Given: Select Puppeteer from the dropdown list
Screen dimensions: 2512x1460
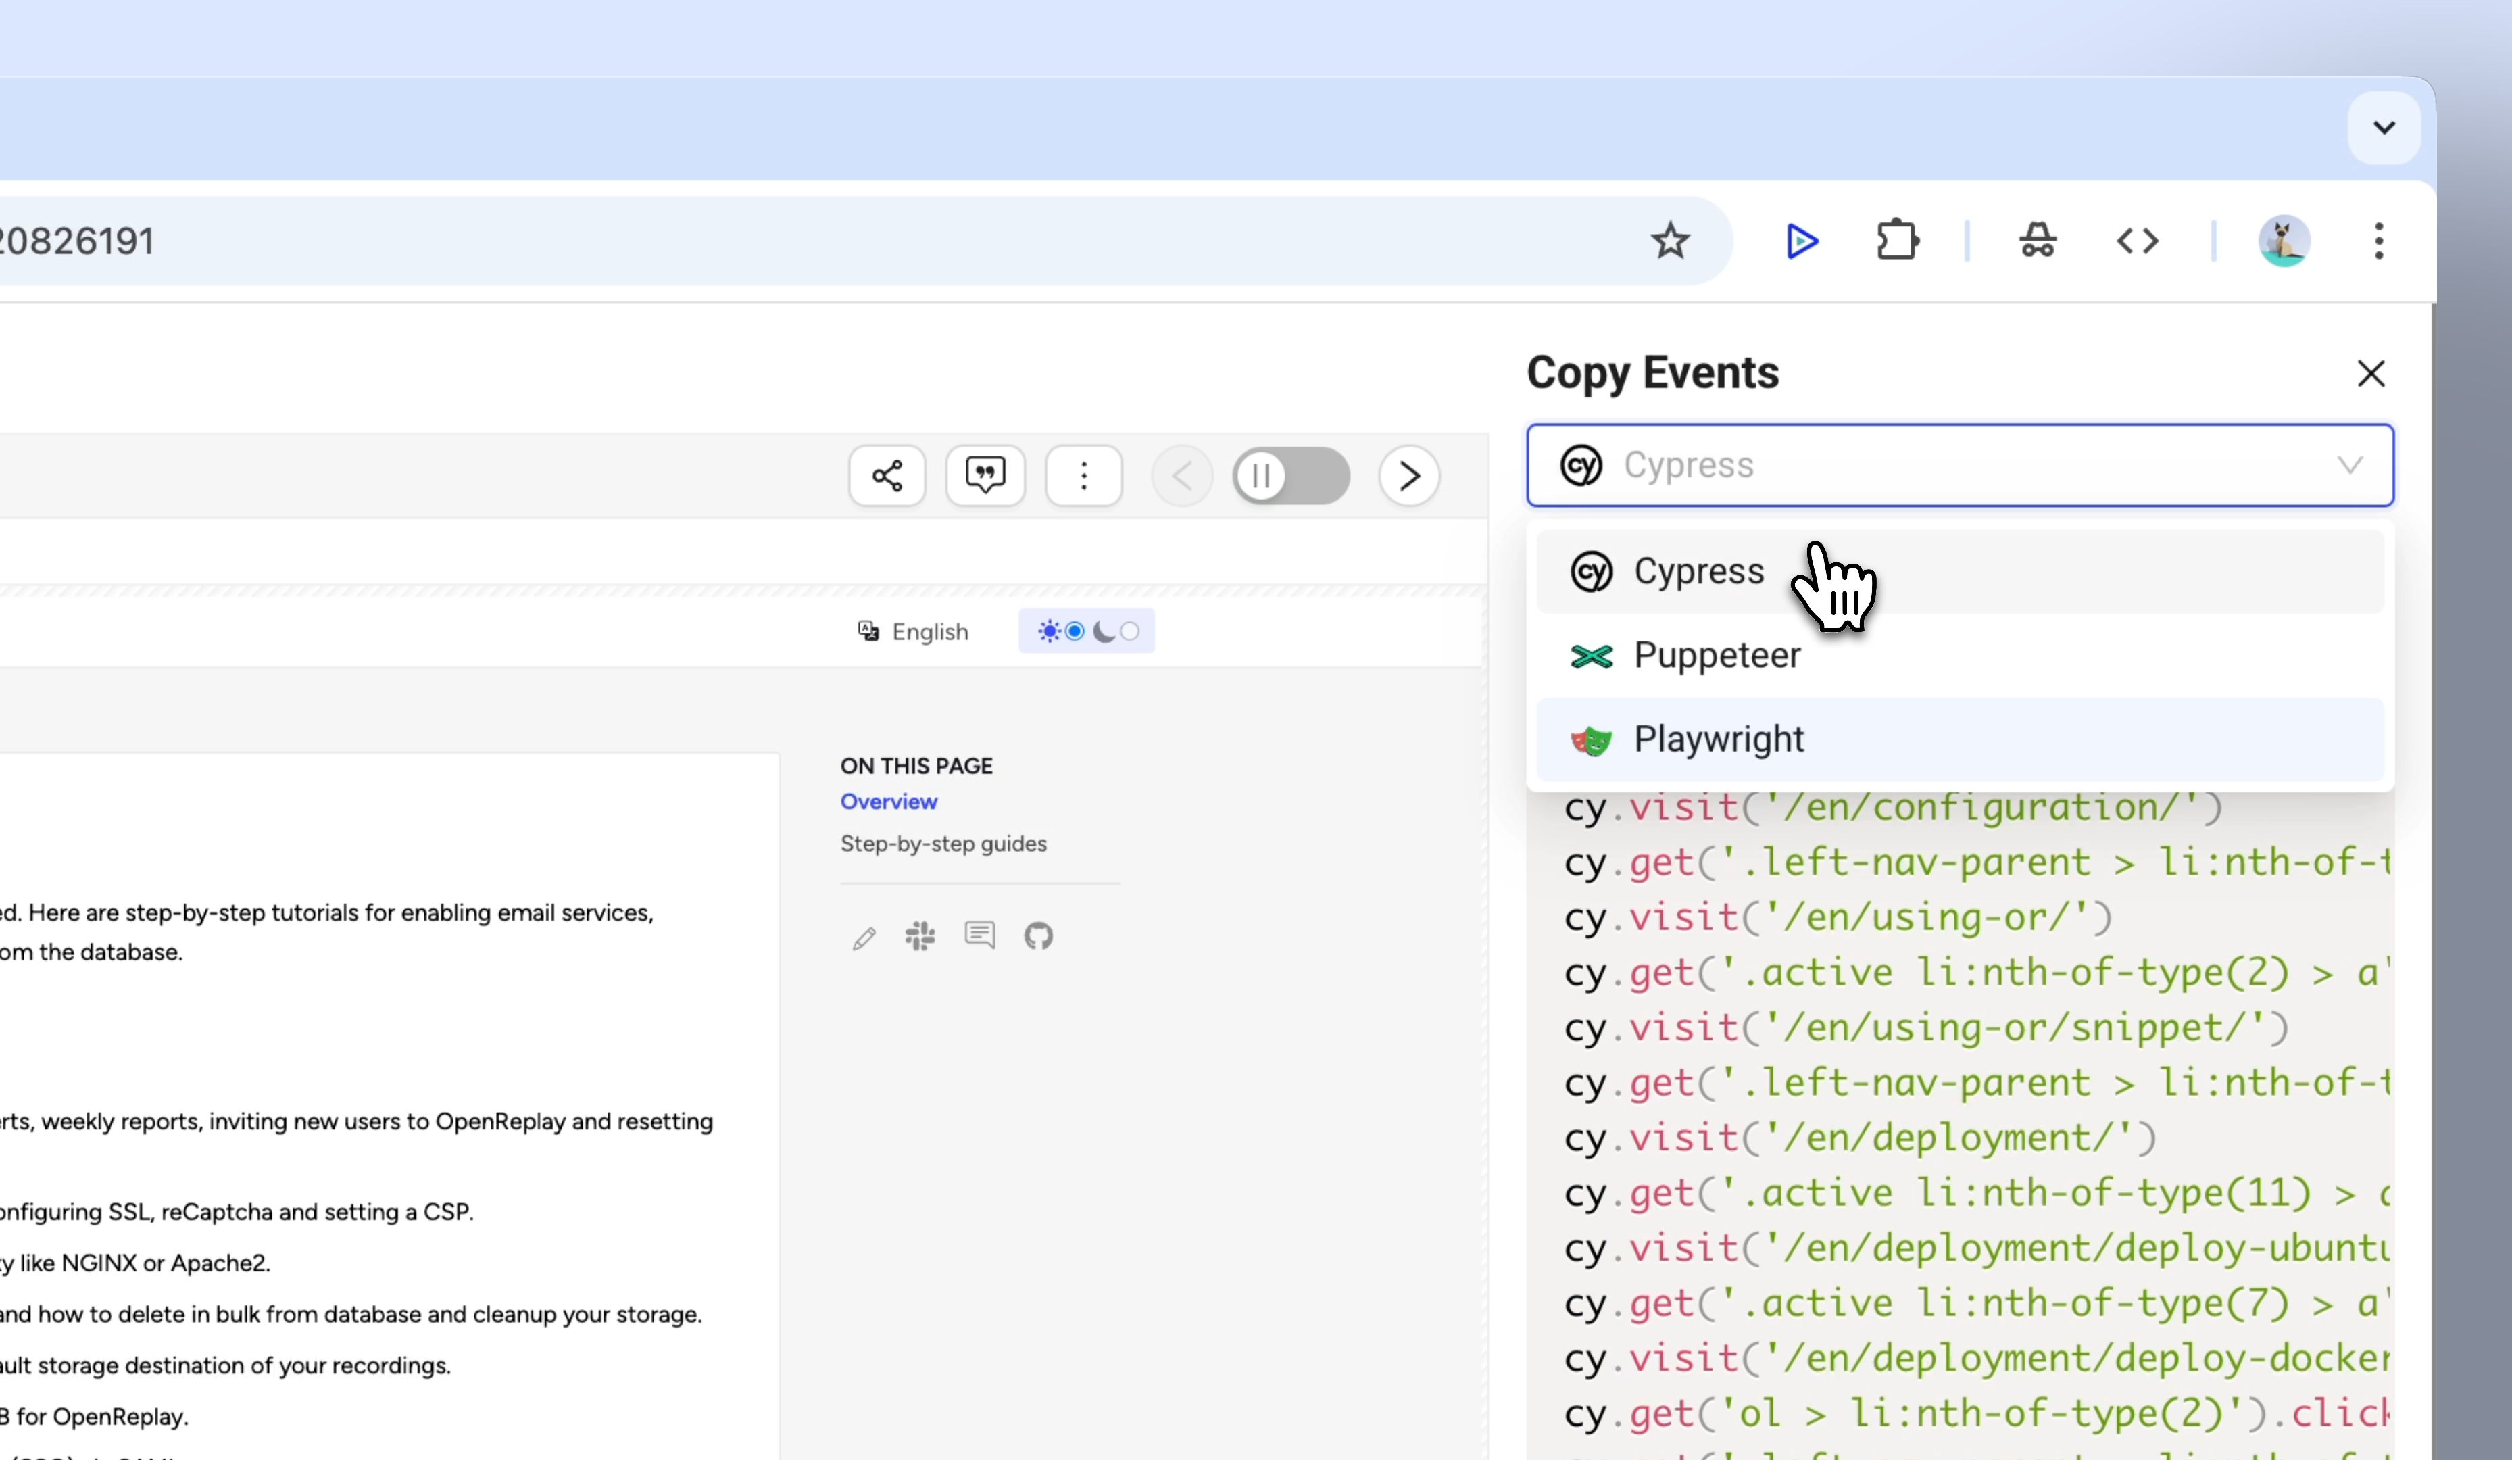Looking at the screenshot, I should pos(1960,655).
